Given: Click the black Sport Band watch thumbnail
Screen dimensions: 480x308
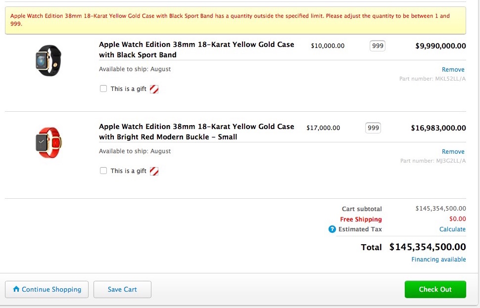Looking at the screenshot, I should [x=48, y=60].
